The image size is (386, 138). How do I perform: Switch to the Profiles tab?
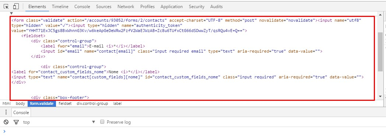[x=147, y=7]
